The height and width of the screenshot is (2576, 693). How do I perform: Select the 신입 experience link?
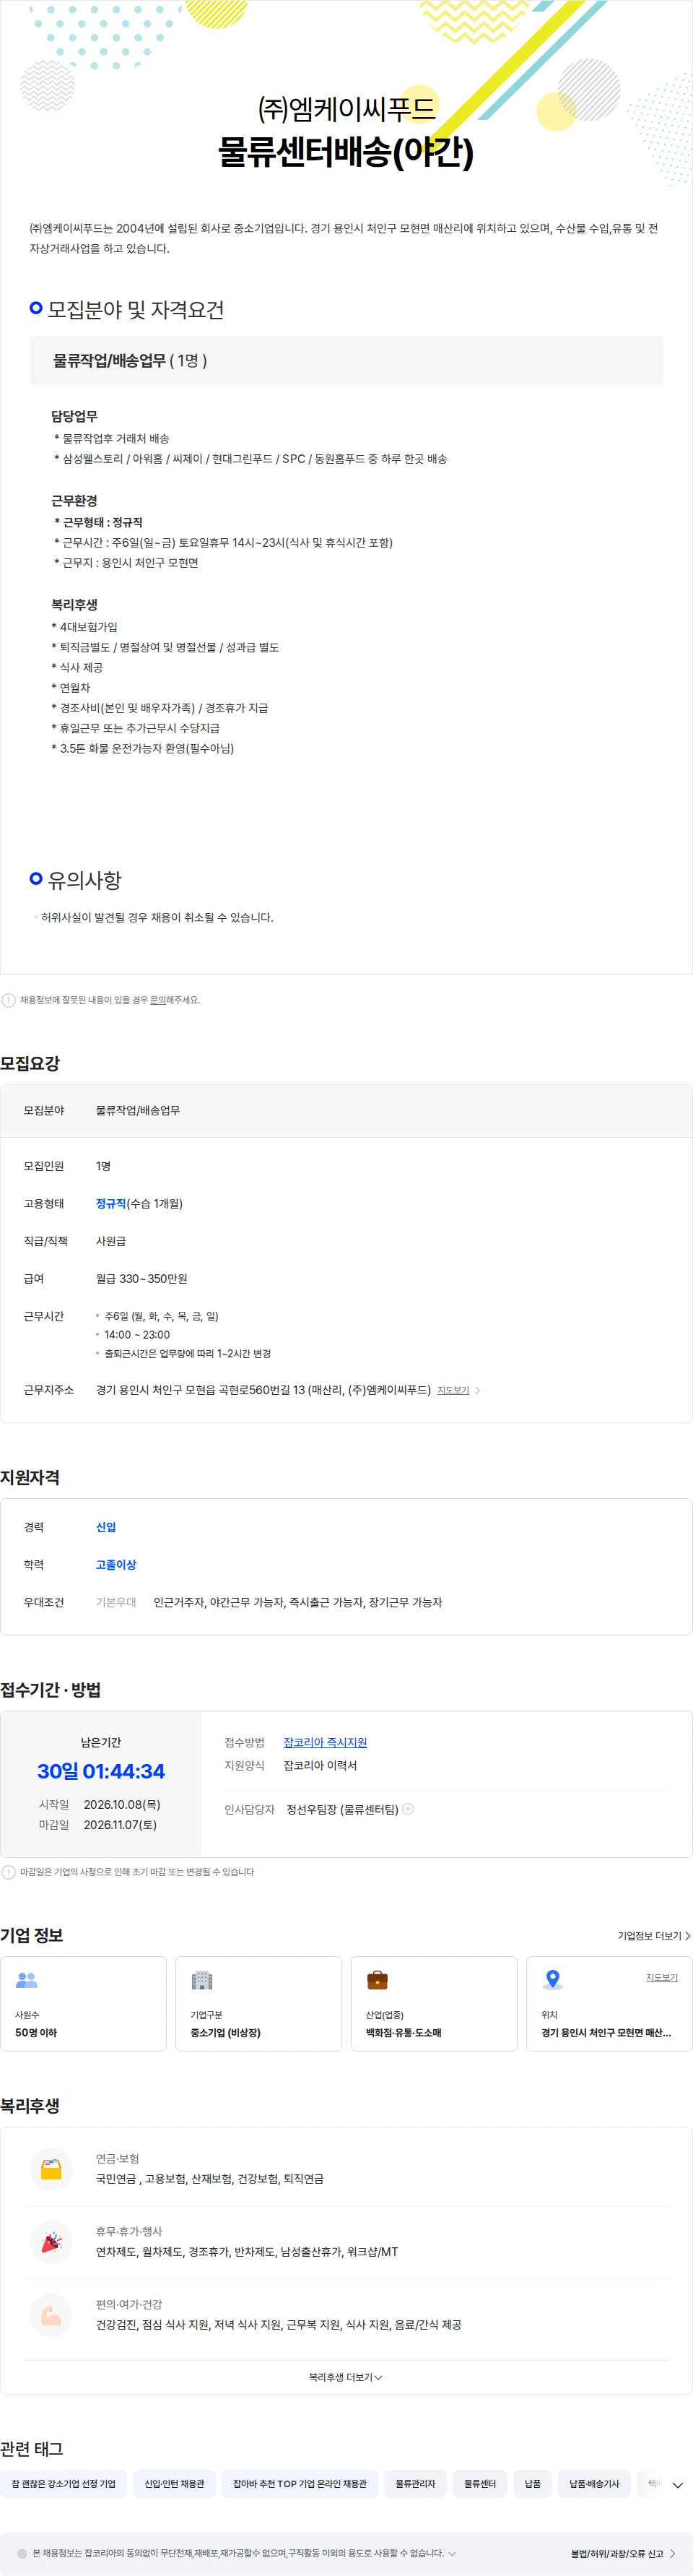coord(106,1527)
